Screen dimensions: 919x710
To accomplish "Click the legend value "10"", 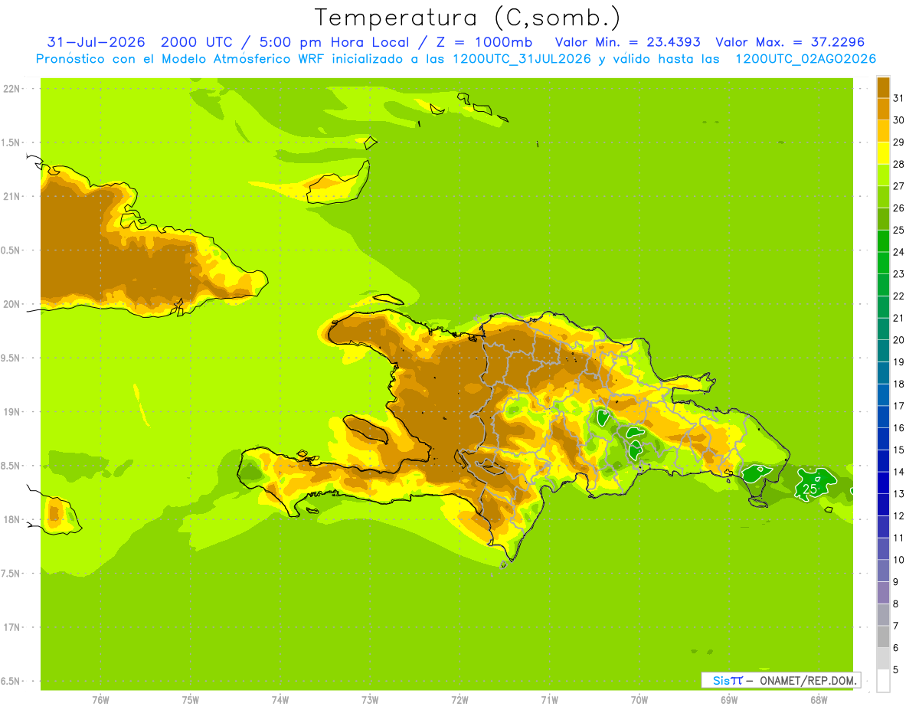I will click(898, 560).
